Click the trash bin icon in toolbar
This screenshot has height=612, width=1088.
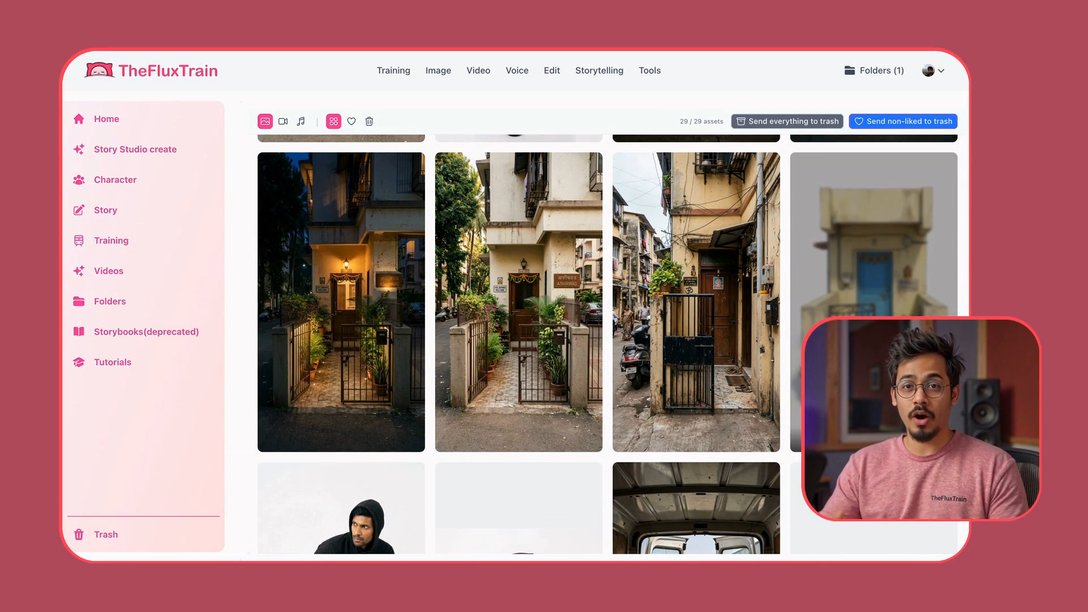369,121
